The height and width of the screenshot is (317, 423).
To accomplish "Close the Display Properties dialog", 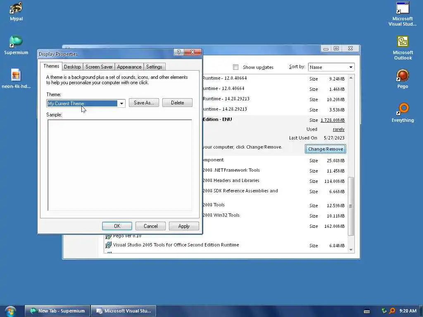I will tap(192, 52).
